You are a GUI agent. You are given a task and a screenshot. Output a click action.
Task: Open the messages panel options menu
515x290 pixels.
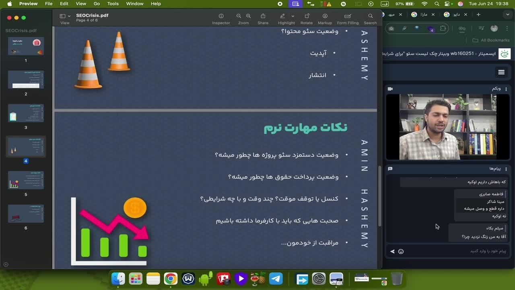[x=506, y=169]
